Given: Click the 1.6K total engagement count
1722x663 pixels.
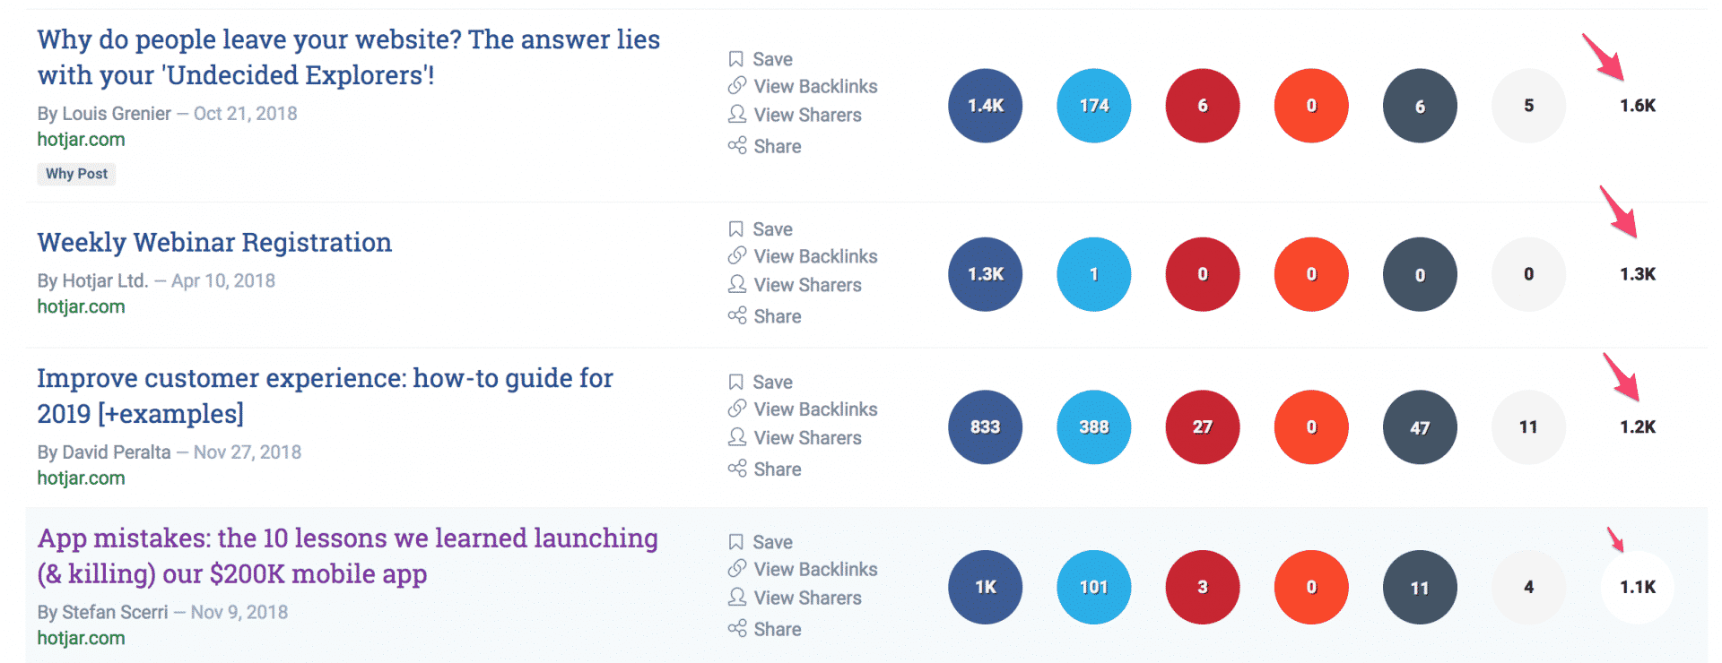Looking at the screenshot, I should (x=1637, y=106).
